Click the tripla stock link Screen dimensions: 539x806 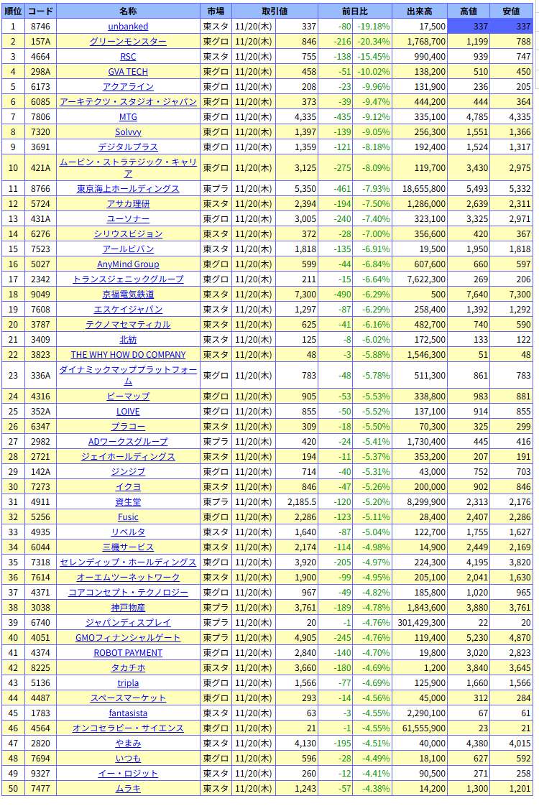128,683
